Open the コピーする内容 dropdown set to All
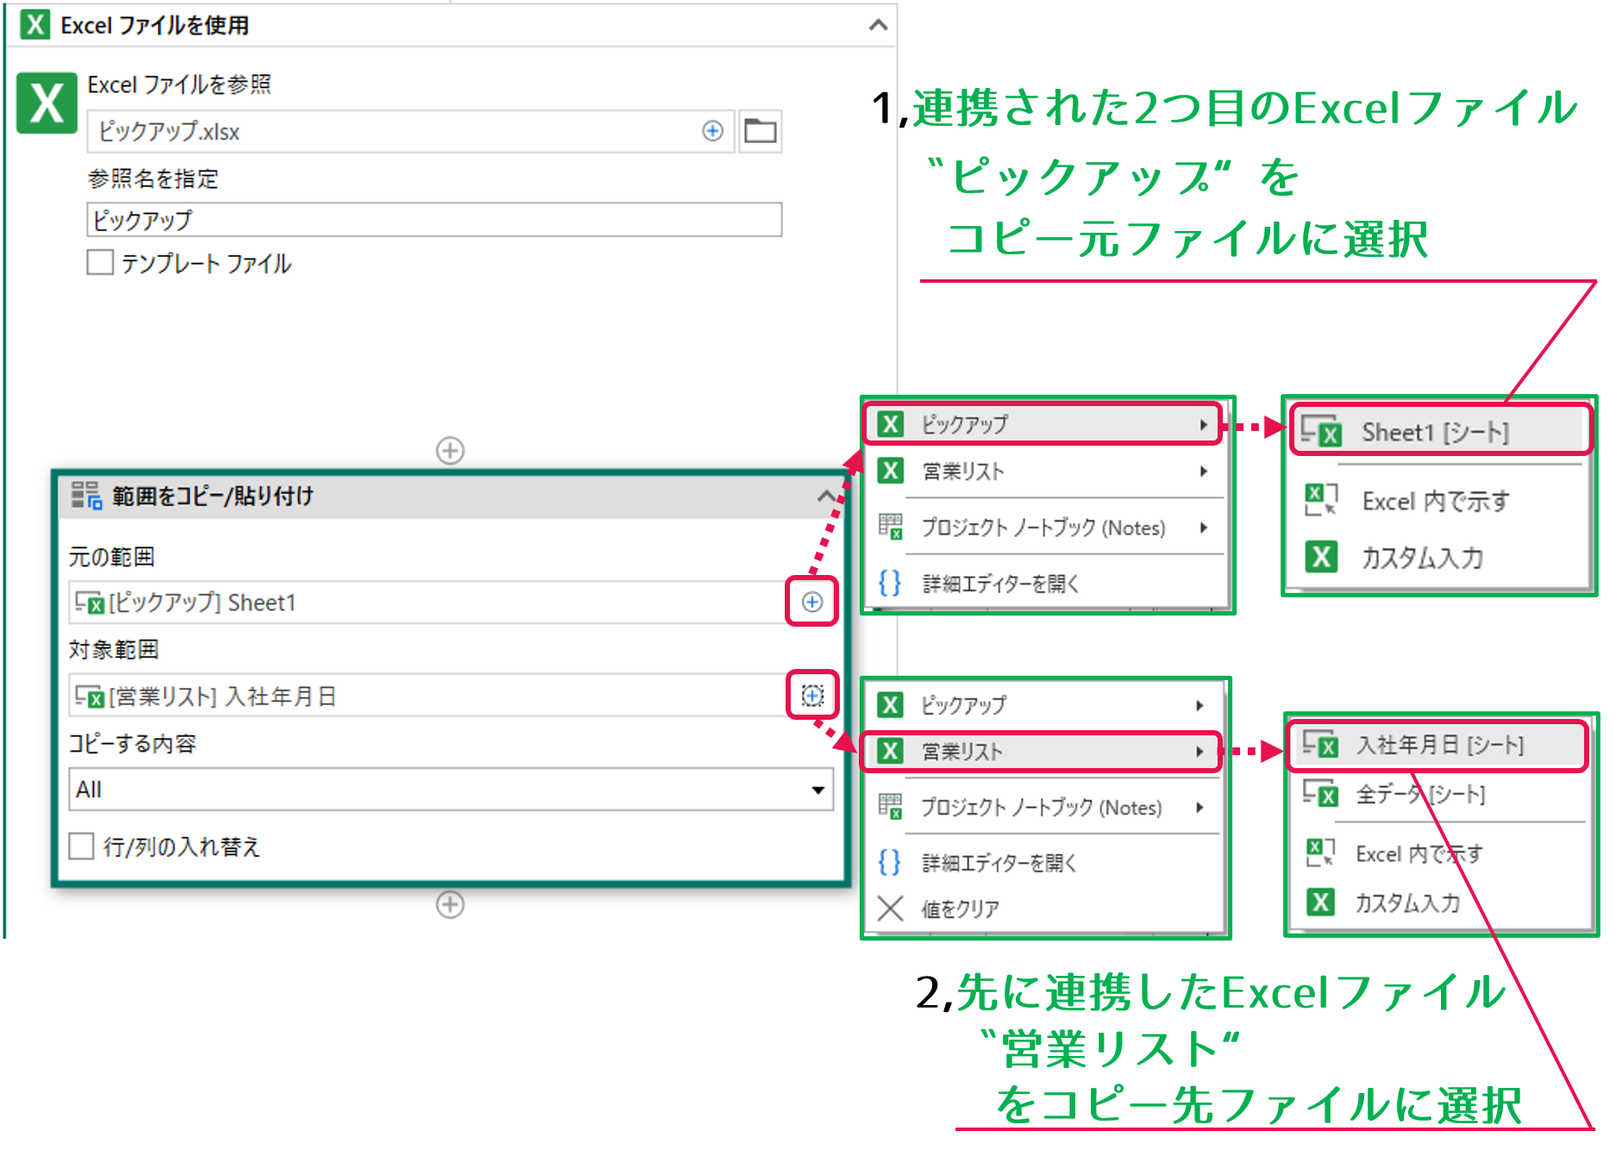This screenshot has width=1616, height=1156. pyautogui.click(x=451, y=790)
